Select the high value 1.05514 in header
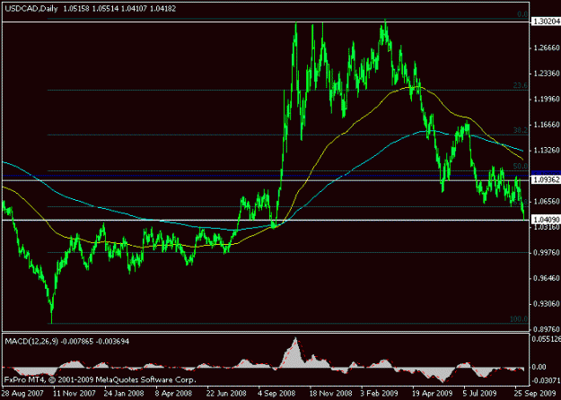The image size is (561, 400). pos(105,9)
